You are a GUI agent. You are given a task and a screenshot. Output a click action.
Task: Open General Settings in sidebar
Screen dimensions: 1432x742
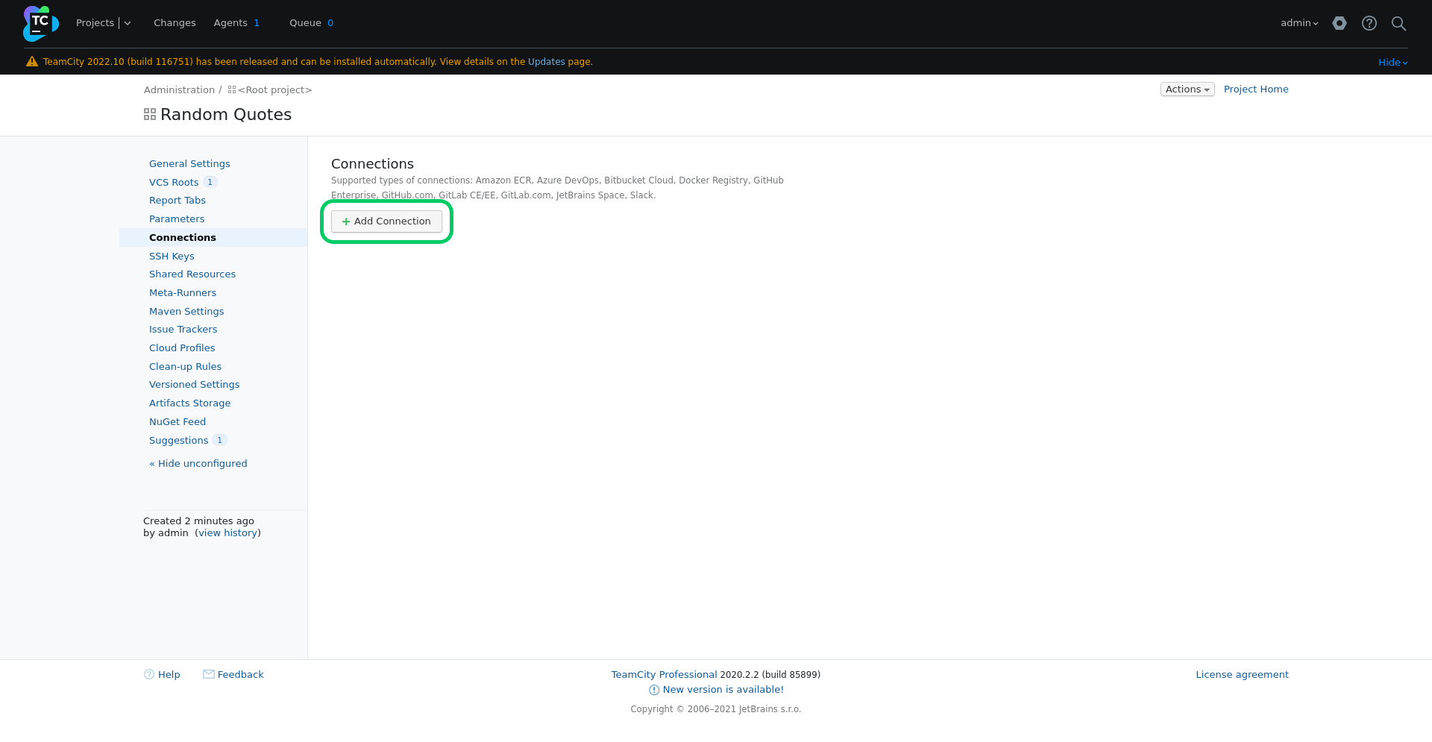point(189,164)
